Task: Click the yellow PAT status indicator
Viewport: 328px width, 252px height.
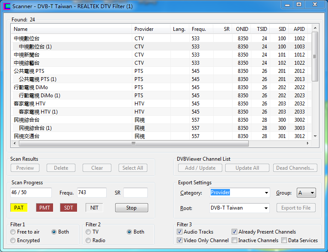Action: 19,208
